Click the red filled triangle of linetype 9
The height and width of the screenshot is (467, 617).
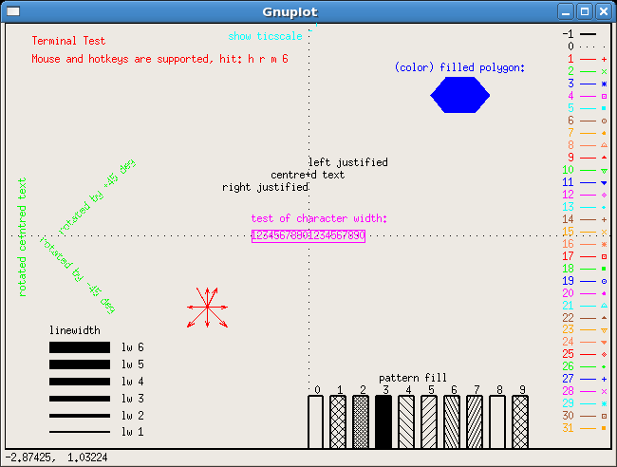coord(604,158)
